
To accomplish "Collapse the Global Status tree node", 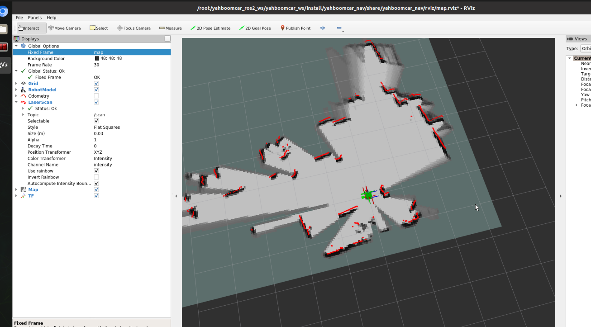I will [16, 71].
